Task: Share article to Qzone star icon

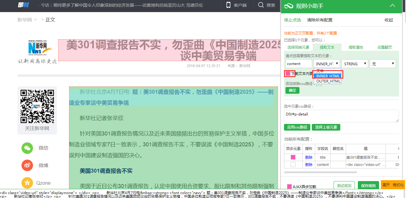Action: click(x=27, y=183)
